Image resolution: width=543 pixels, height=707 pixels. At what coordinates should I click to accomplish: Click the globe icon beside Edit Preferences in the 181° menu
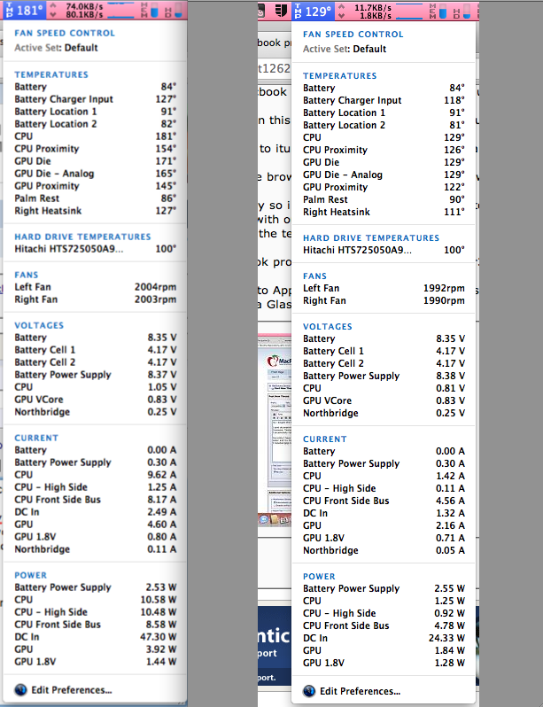pos(20,690)
